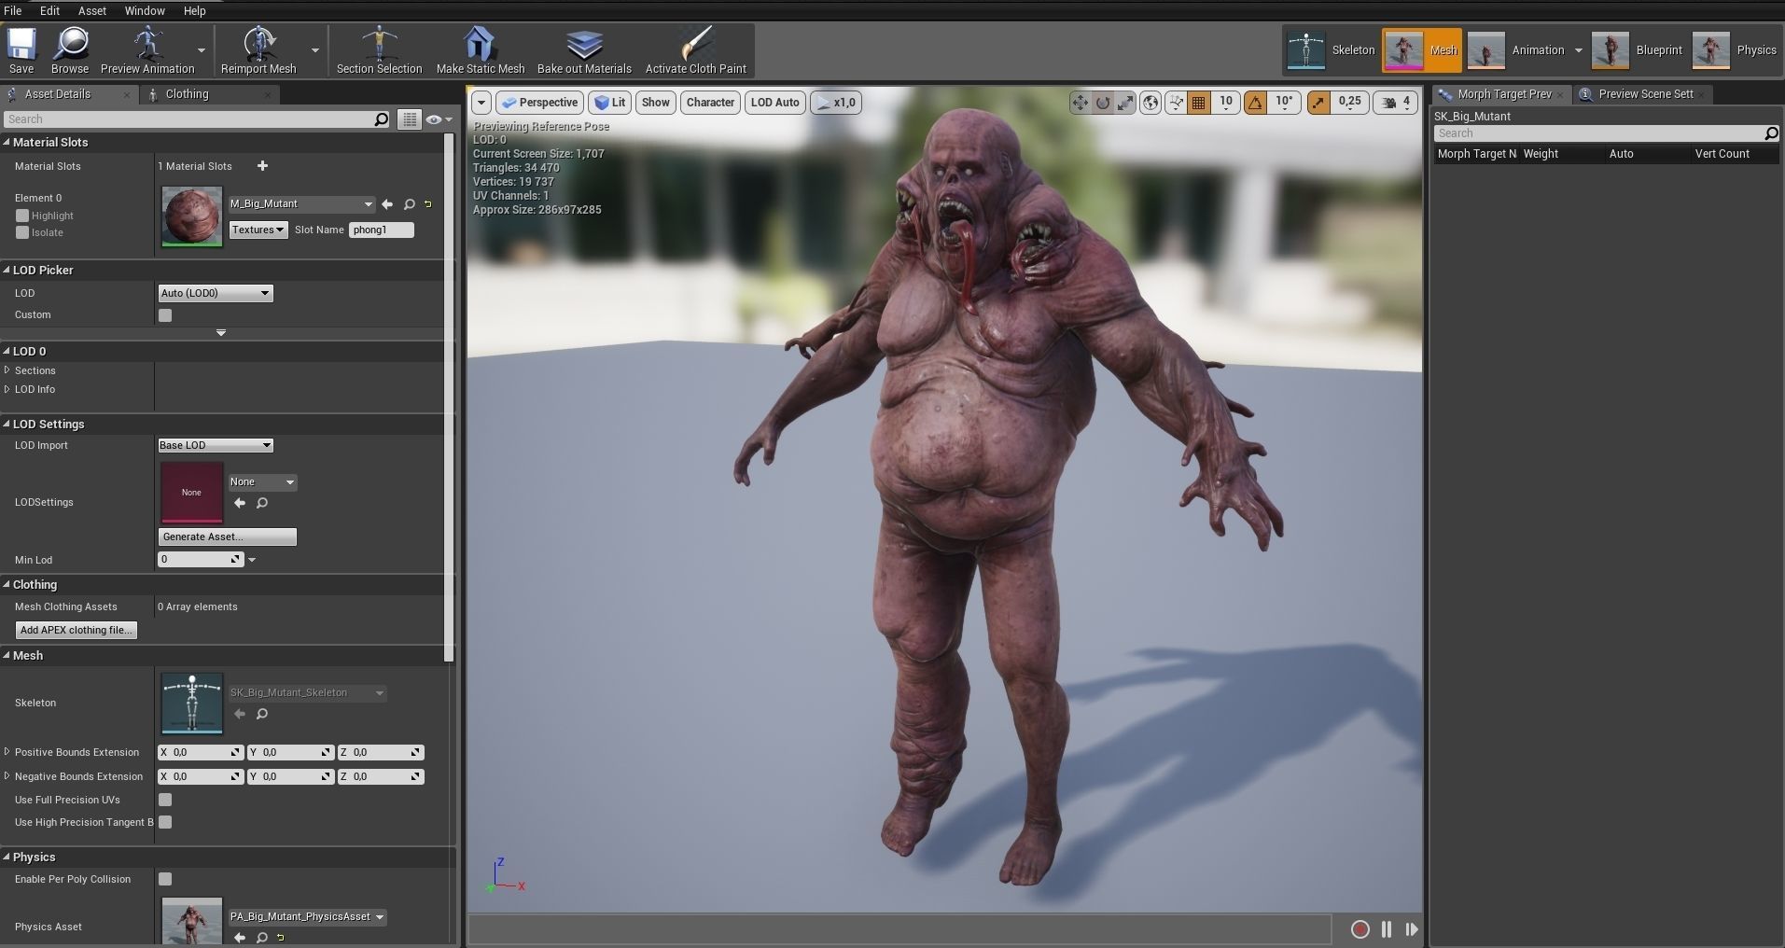Open the Edit menu
The height and width of the screenshot is (948, 1785).
click(x=49, y=10)
